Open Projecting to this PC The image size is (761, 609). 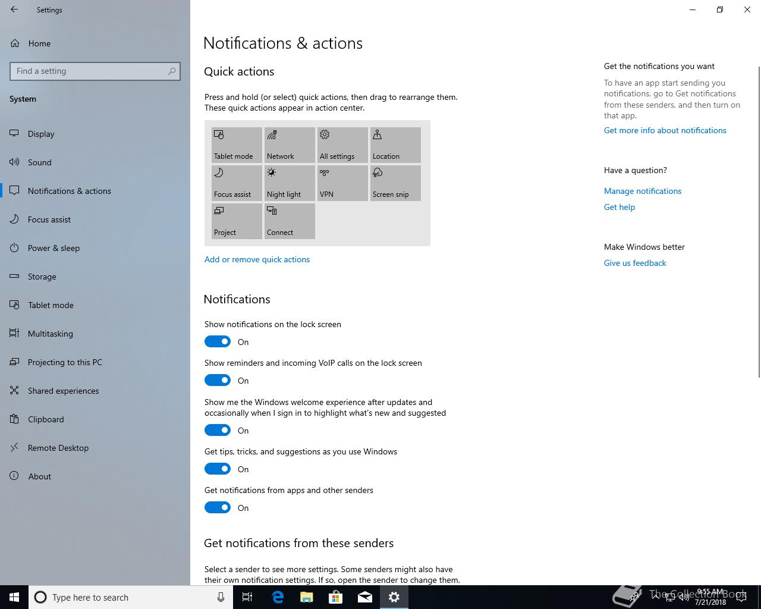(95, 362)
